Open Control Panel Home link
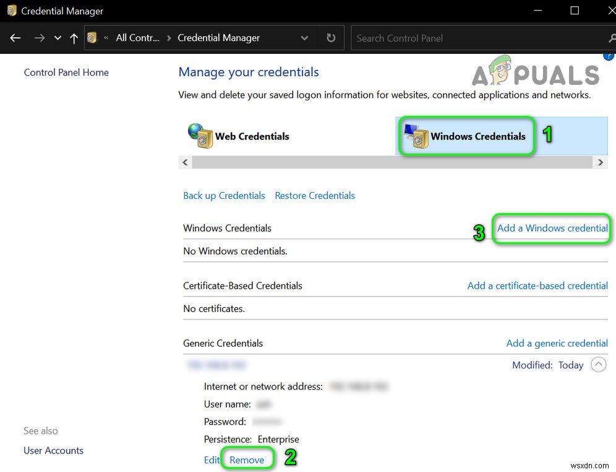 coord(66,72)
